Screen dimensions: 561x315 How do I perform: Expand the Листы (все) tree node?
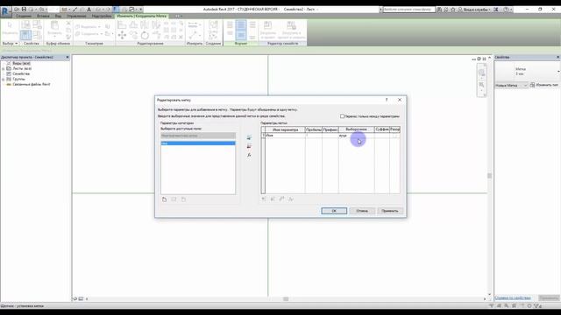(4, 68)
